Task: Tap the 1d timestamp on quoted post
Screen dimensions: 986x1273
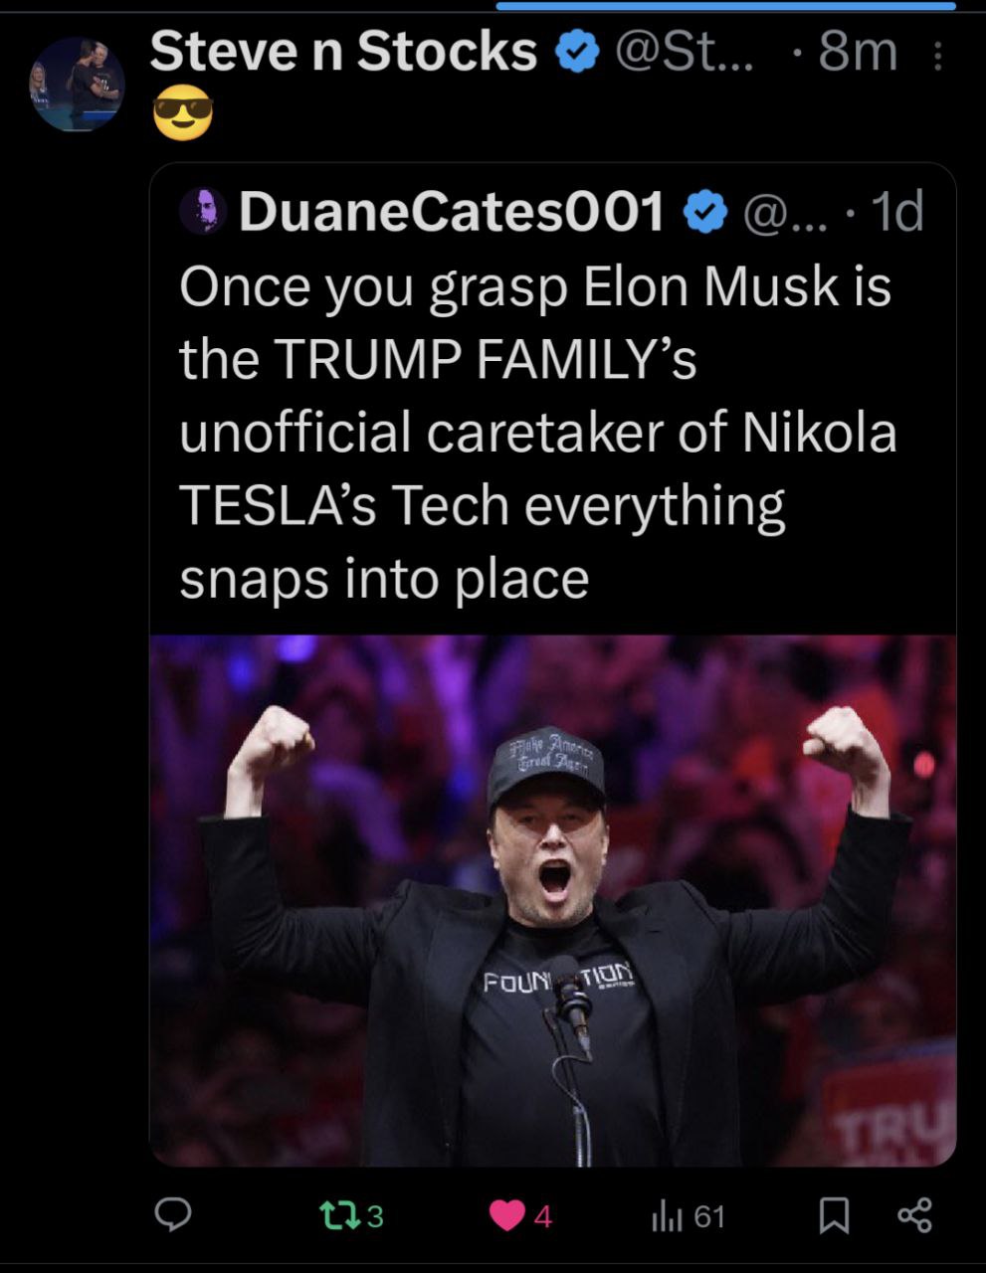Action: click(x=896, y=211)
